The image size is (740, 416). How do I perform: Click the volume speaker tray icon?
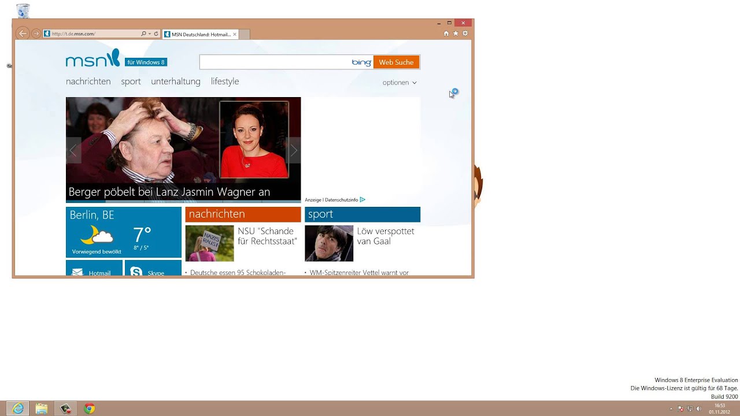coord(698,408)
